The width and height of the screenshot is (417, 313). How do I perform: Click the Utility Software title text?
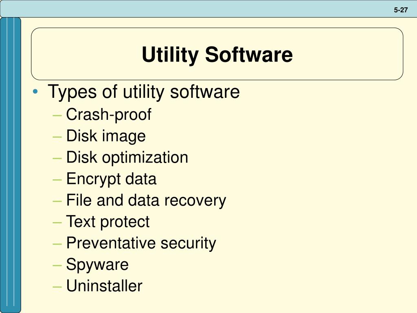(x=217, y=55)
